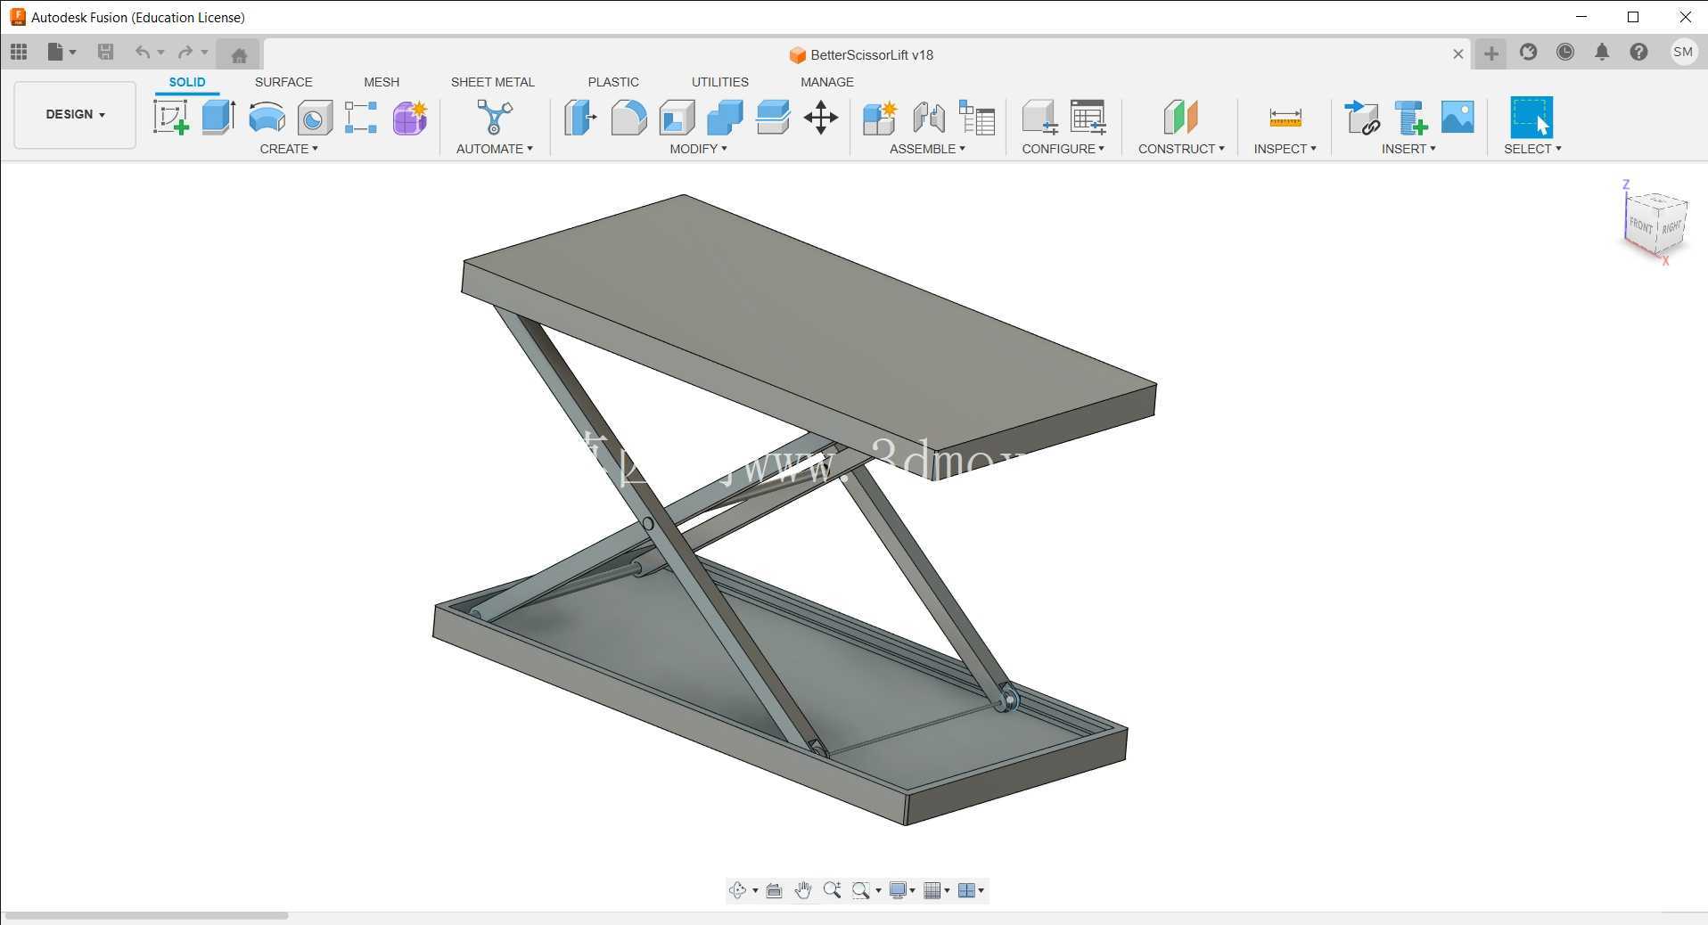Click the Configure Design icon
Viewport: 1708px width, 925px height.
[x=1039, y=117]
